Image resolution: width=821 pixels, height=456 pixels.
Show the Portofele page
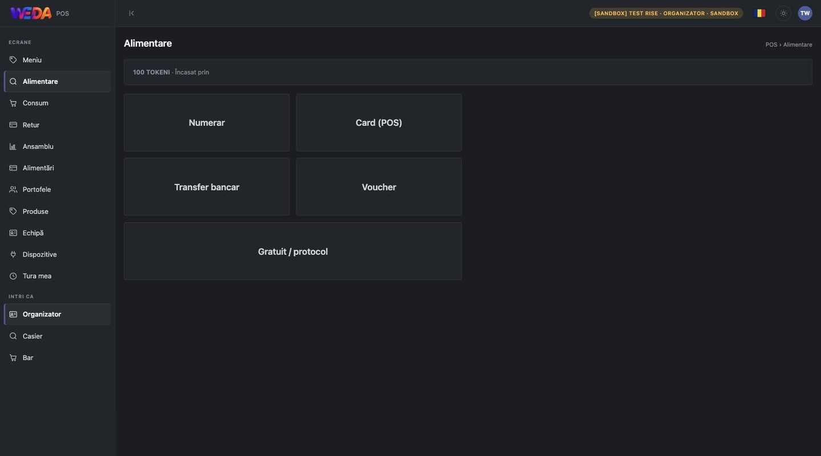coord(57,189)
